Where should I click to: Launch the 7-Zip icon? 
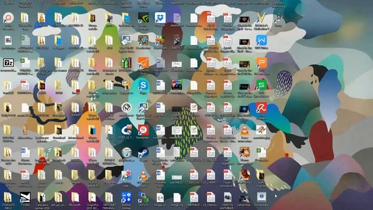point(9,63)
